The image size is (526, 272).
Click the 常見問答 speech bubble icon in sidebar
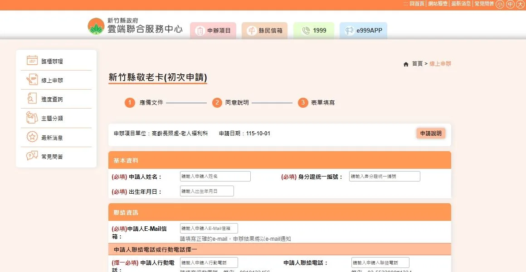pos(32,156)
